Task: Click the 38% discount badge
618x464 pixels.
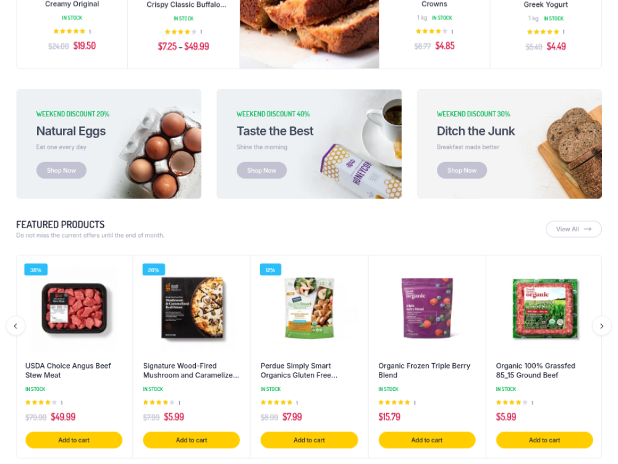Action: point(36,270)
